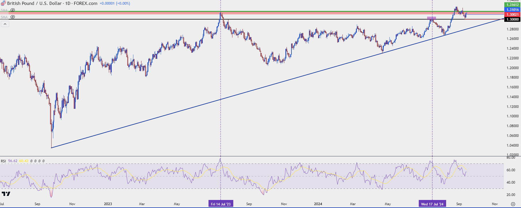Show the first hidden SMA indicator

pyautogui.click(x=13, y=10)
